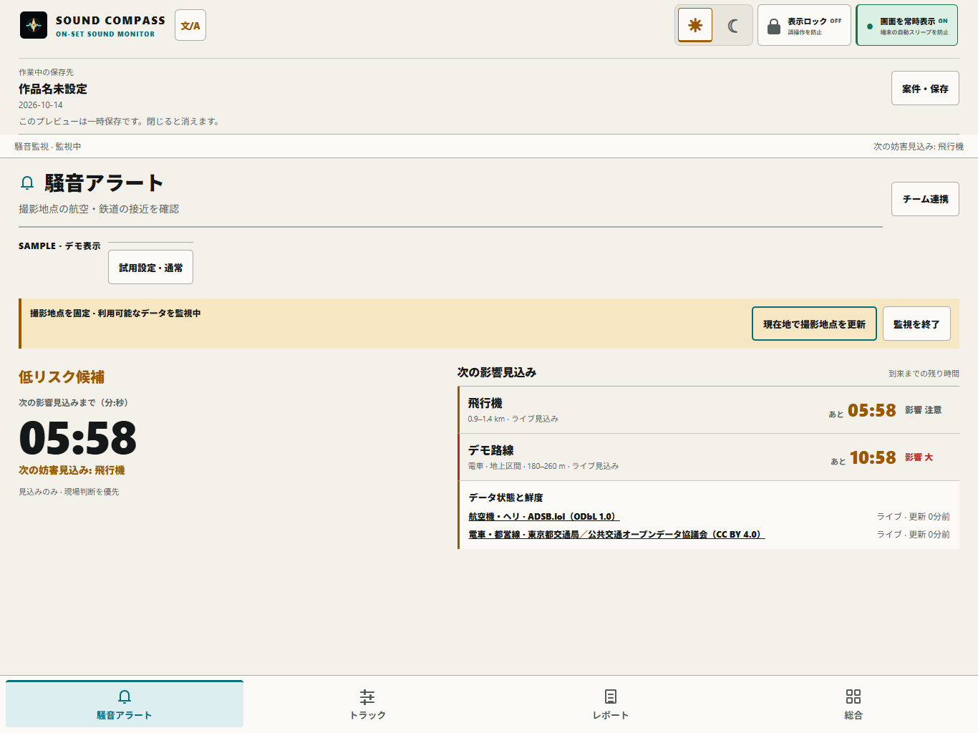Open the ADSB.lol aircraft data source link
The width and height of the screenshot is (978, 733).
[x=544, y=516]
